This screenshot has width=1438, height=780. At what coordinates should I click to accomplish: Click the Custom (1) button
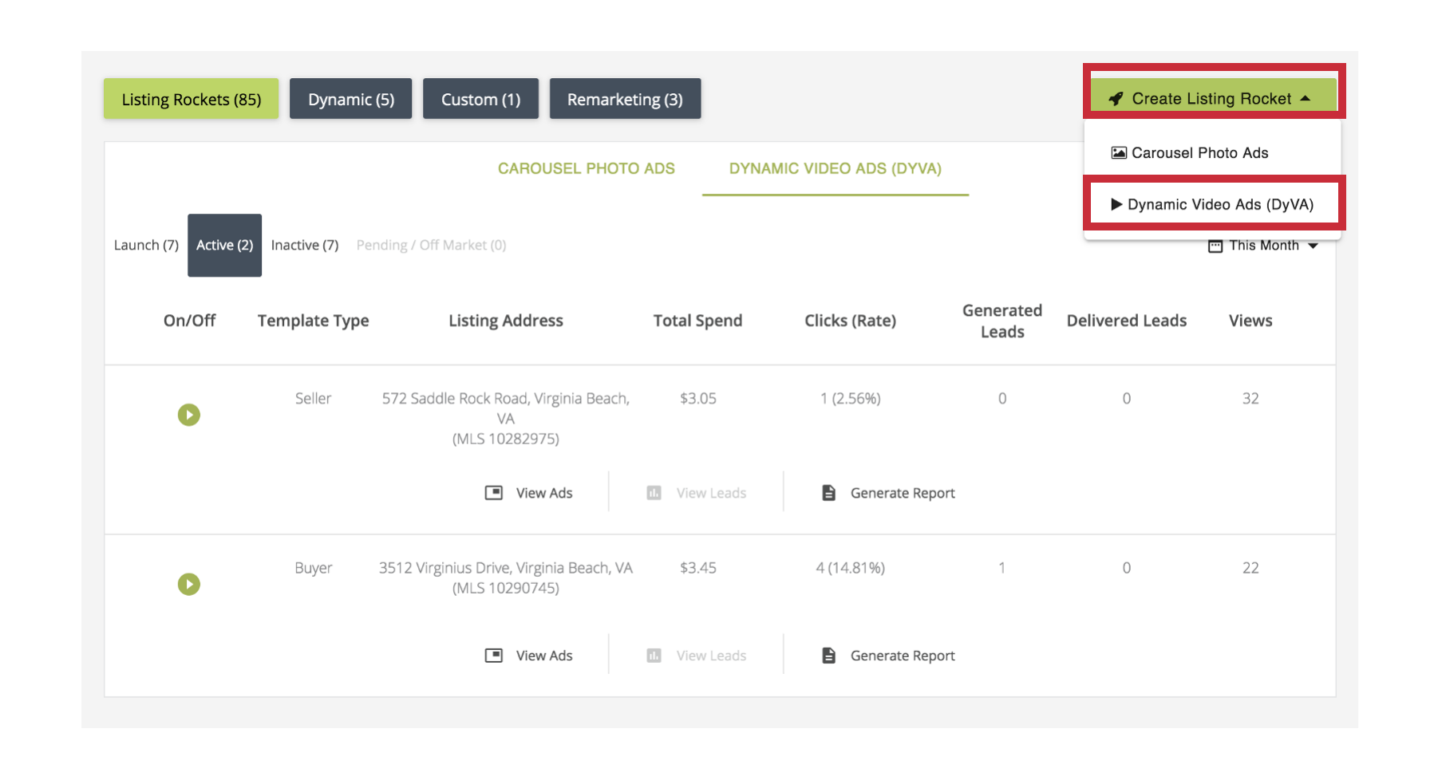480,100
